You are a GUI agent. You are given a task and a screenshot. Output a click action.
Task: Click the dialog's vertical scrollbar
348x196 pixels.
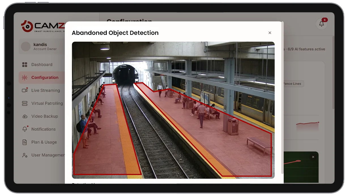(282, 98)
